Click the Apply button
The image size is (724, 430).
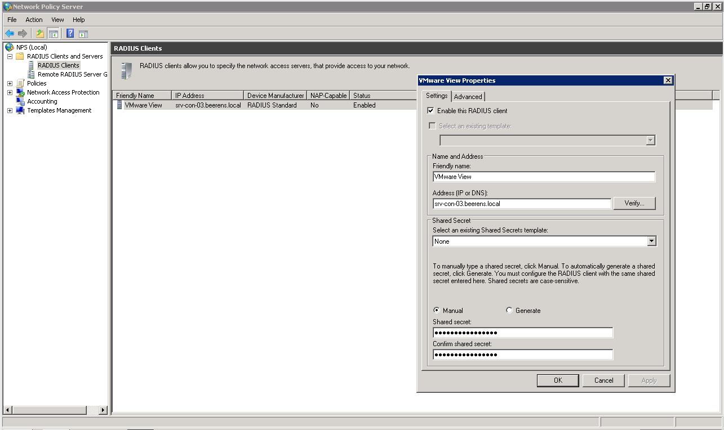click(x=649, y=380)
